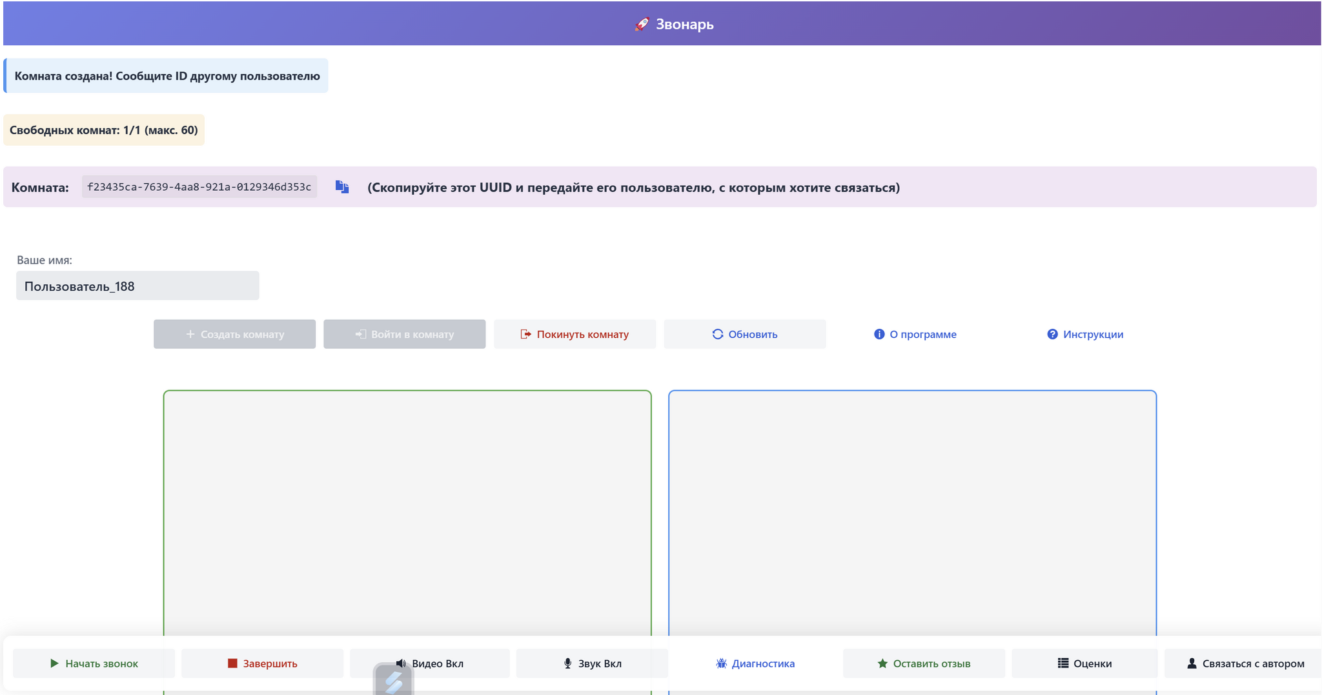1322x695 pixels.
Task: Click the Ваше имя input field
Action: [137, 286]
